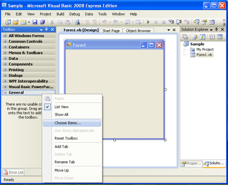Click the Step Into toolbar icon
The width and height of the screenshot is (228, 185).
[171, 22]
